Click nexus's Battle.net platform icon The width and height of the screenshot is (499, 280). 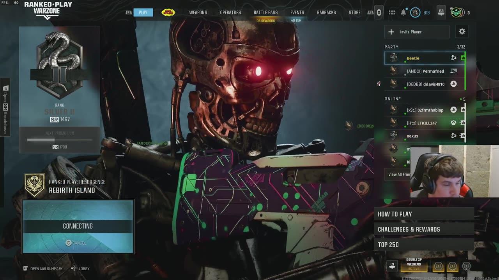[x=453, y=136]
